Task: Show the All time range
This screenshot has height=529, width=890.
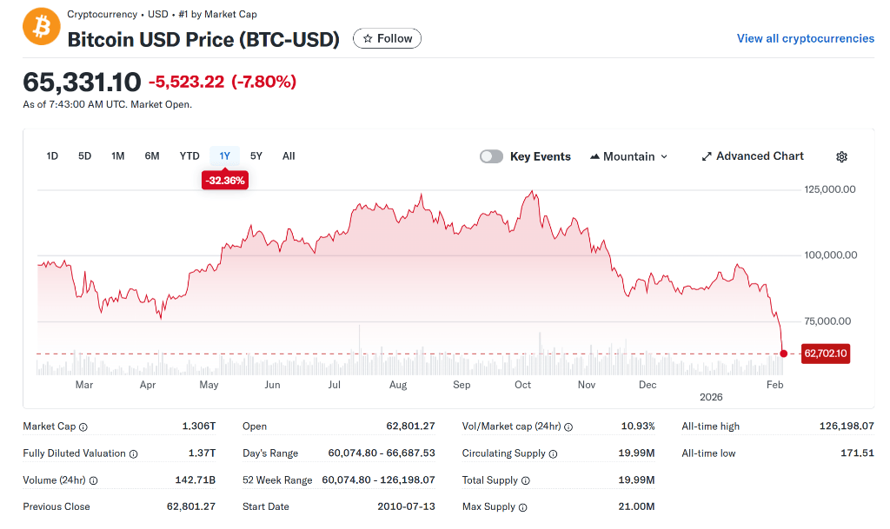Action: click(289, 156)
